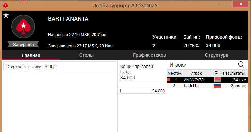Click the red square marker beside ANANTA78
Image resolution: width=251 pixels, height=132 pixels.
(x=169, y=80)
